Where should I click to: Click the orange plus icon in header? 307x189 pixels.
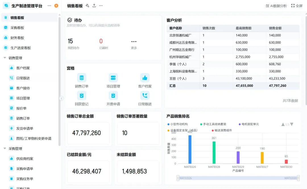click(56, 6)
